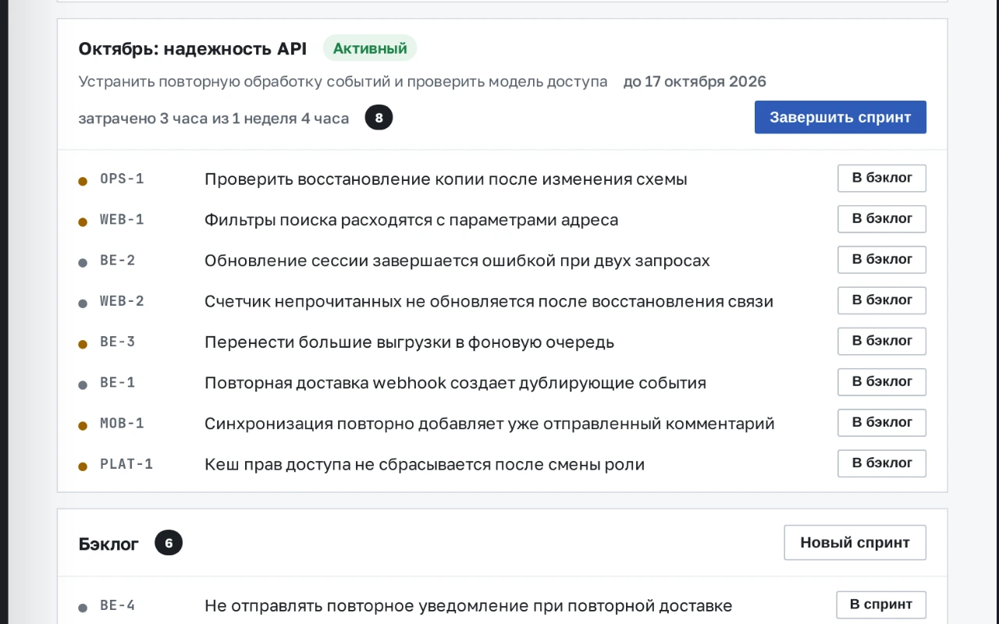Push PLAT-1 to backlog via "В бэклог"
Viewport: 999px width, 624px height.
[x=882, y=463]
